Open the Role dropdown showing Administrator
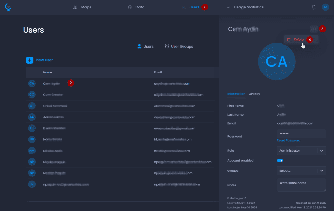The height and width of the screenshot is (211, 334). point(301,151)
